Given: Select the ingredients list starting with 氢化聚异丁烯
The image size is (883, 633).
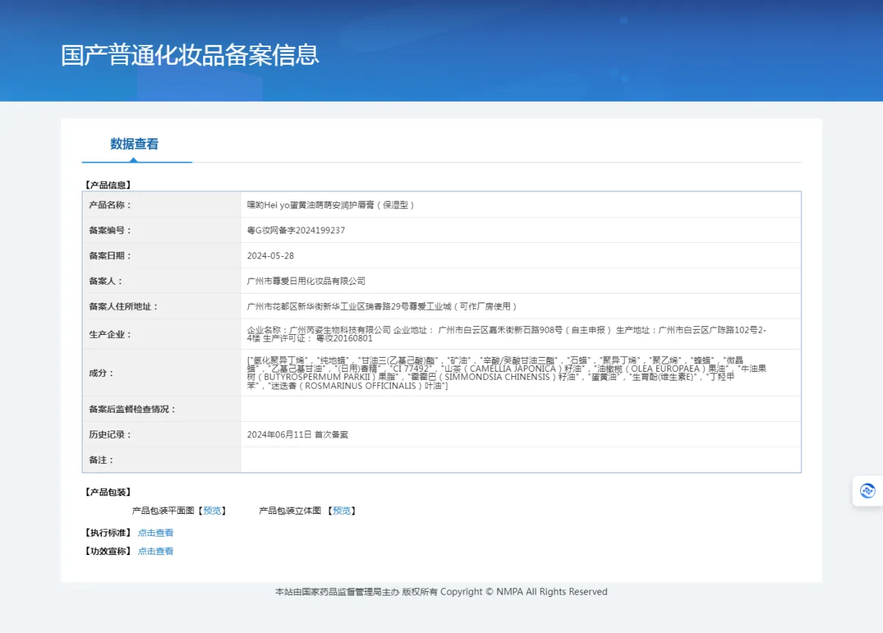Looking at the screenshot, I should (x=507, y=372).
